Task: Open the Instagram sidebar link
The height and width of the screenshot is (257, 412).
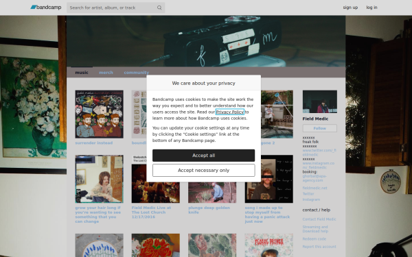Action: click(311, 199)
